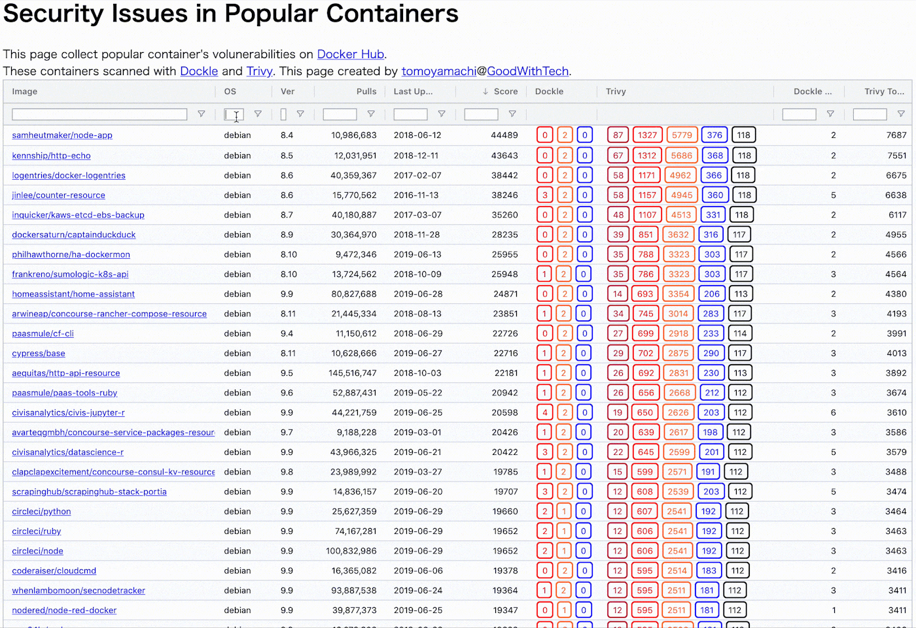Open the Score column filter icon

pos(512,114)
